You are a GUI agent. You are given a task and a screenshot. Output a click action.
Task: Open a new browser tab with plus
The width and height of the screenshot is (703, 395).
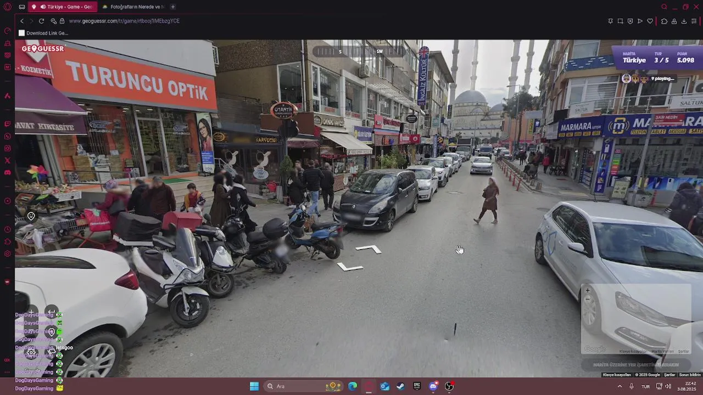click(x=173, y=7)
